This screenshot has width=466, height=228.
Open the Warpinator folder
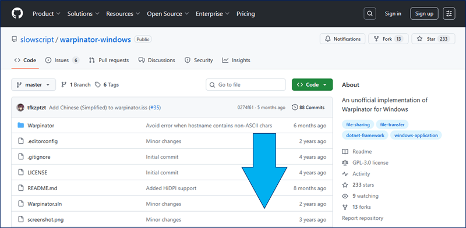point(41,126)
